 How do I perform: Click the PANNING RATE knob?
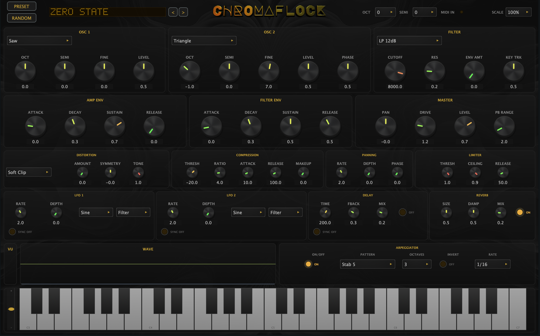click(x=342, y=173)
